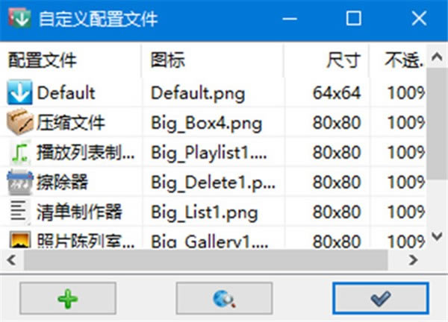
Task: Select the Big_List1.png entry
Action: pyautogui.click(x=205, y=212)
